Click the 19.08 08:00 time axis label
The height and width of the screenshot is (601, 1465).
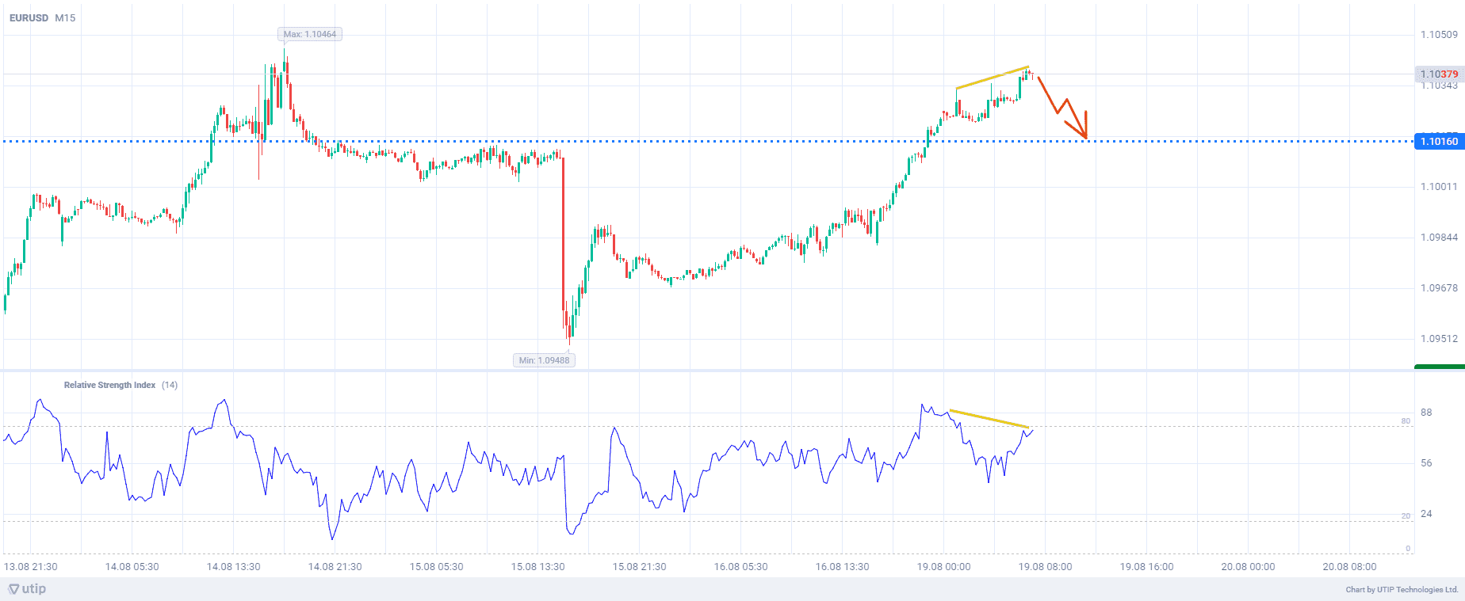pos(1045,567)
